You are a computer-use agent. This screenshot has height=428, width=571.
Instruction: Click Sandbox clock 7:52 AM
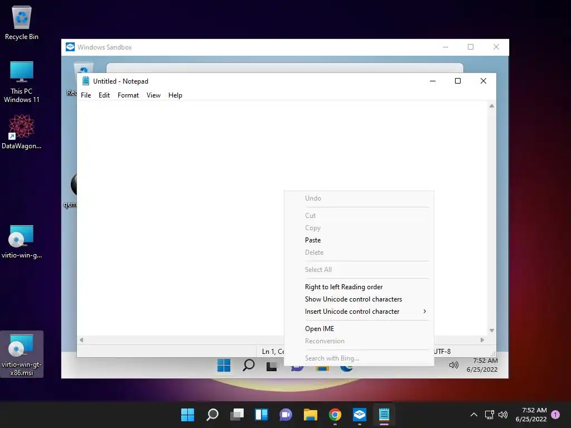click(x=482, y=365)
